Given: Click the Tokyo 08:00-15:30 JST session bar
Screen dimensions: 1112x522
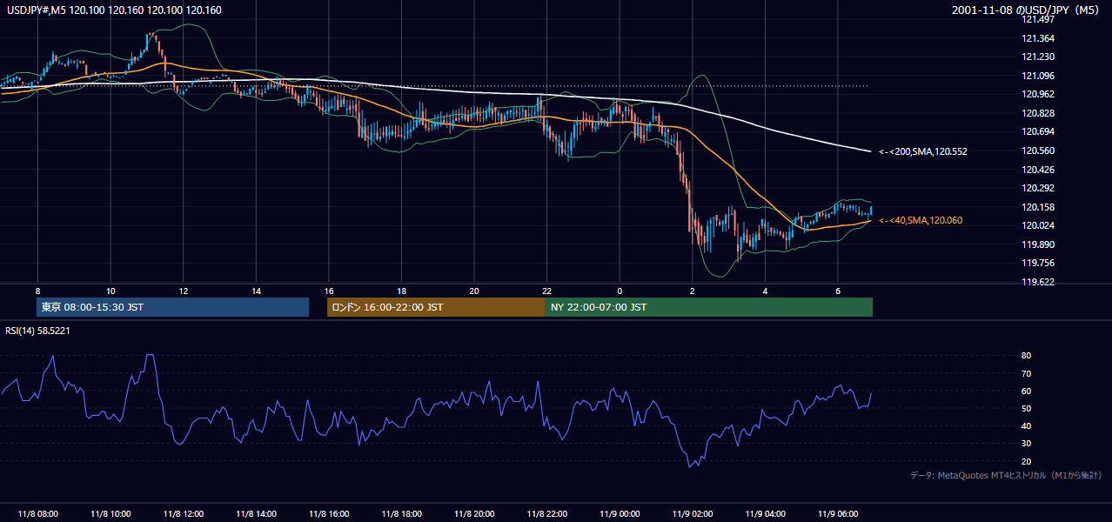Looking at the screenshot, I should [x=172, y=307].
